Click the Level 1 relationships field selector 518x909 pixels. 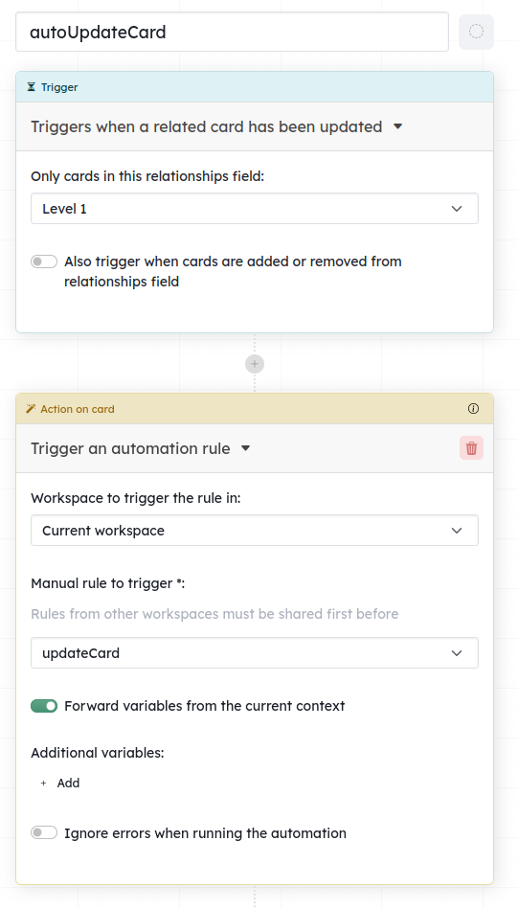pos(255,209)
